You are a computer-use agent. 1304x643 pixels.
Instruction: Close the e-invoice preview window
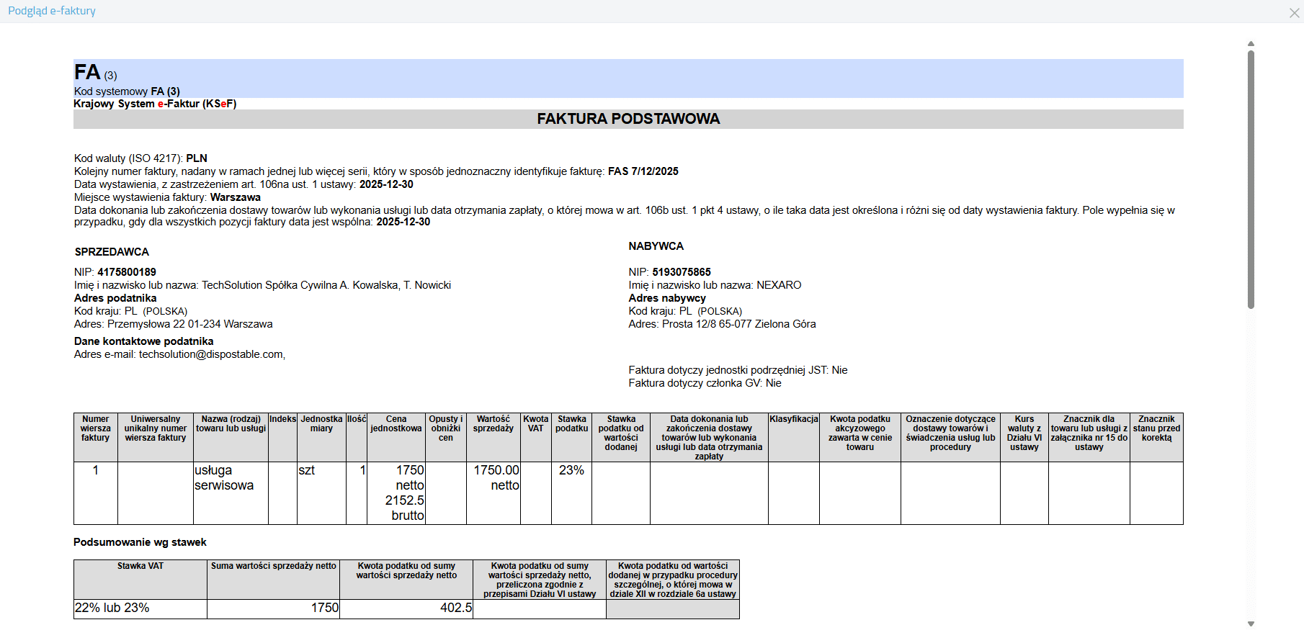click(1294, 13)
